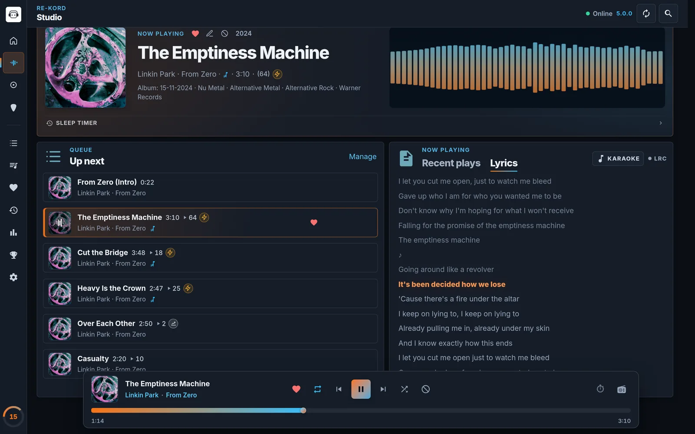The image size is (695, 434).
Task: Toggle favorite heart in player bar
Action: click(x=296, y=389)
